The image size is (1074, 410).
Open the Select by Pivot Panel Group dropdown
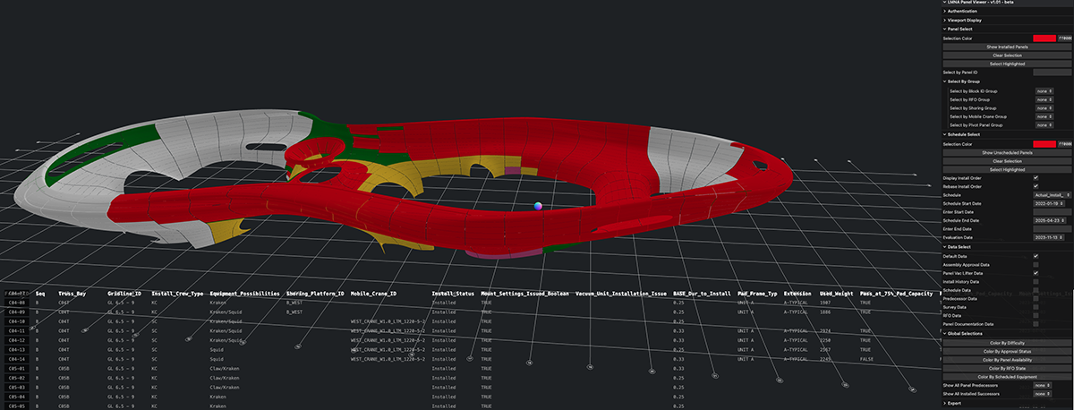pyautogui.click(x=1043, y=125)
